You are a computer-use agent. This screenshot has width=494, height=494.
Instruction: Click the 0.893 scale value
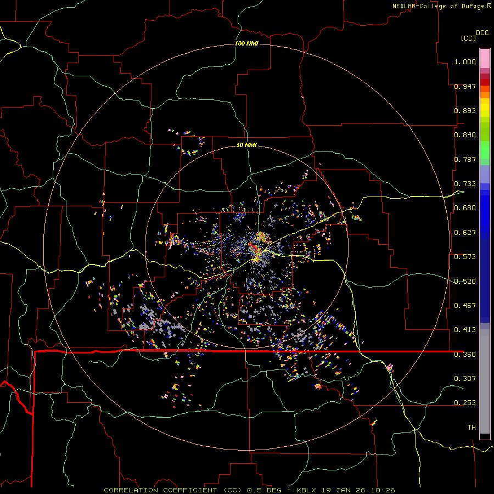pos(465,110)
